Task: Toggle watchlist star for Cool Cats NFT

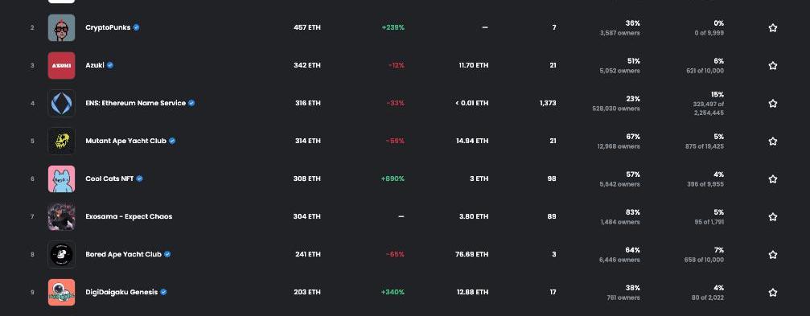Action: click(772, 179)
